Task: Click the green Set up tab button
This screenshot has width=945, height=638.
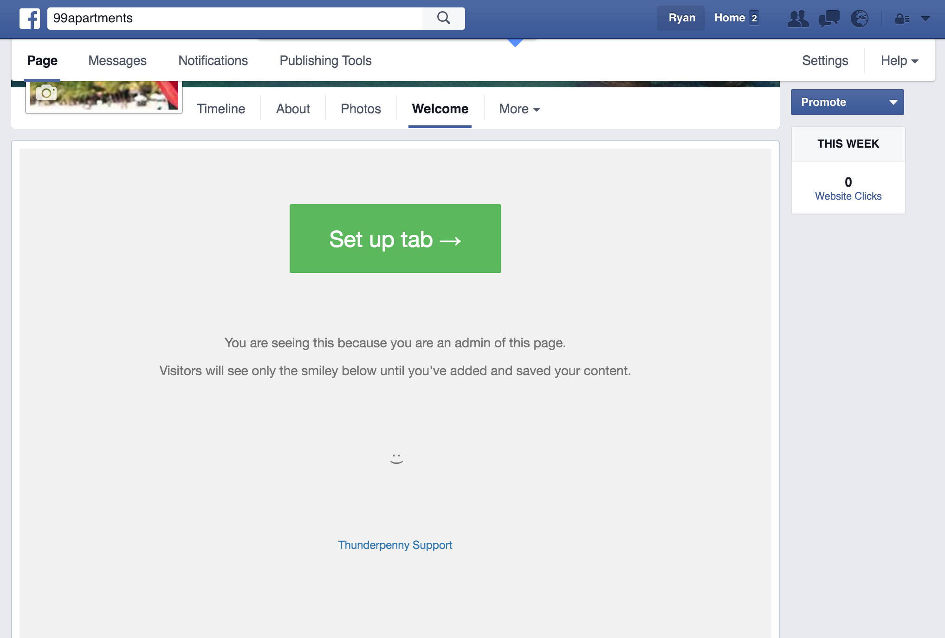Action: (395, 239)
